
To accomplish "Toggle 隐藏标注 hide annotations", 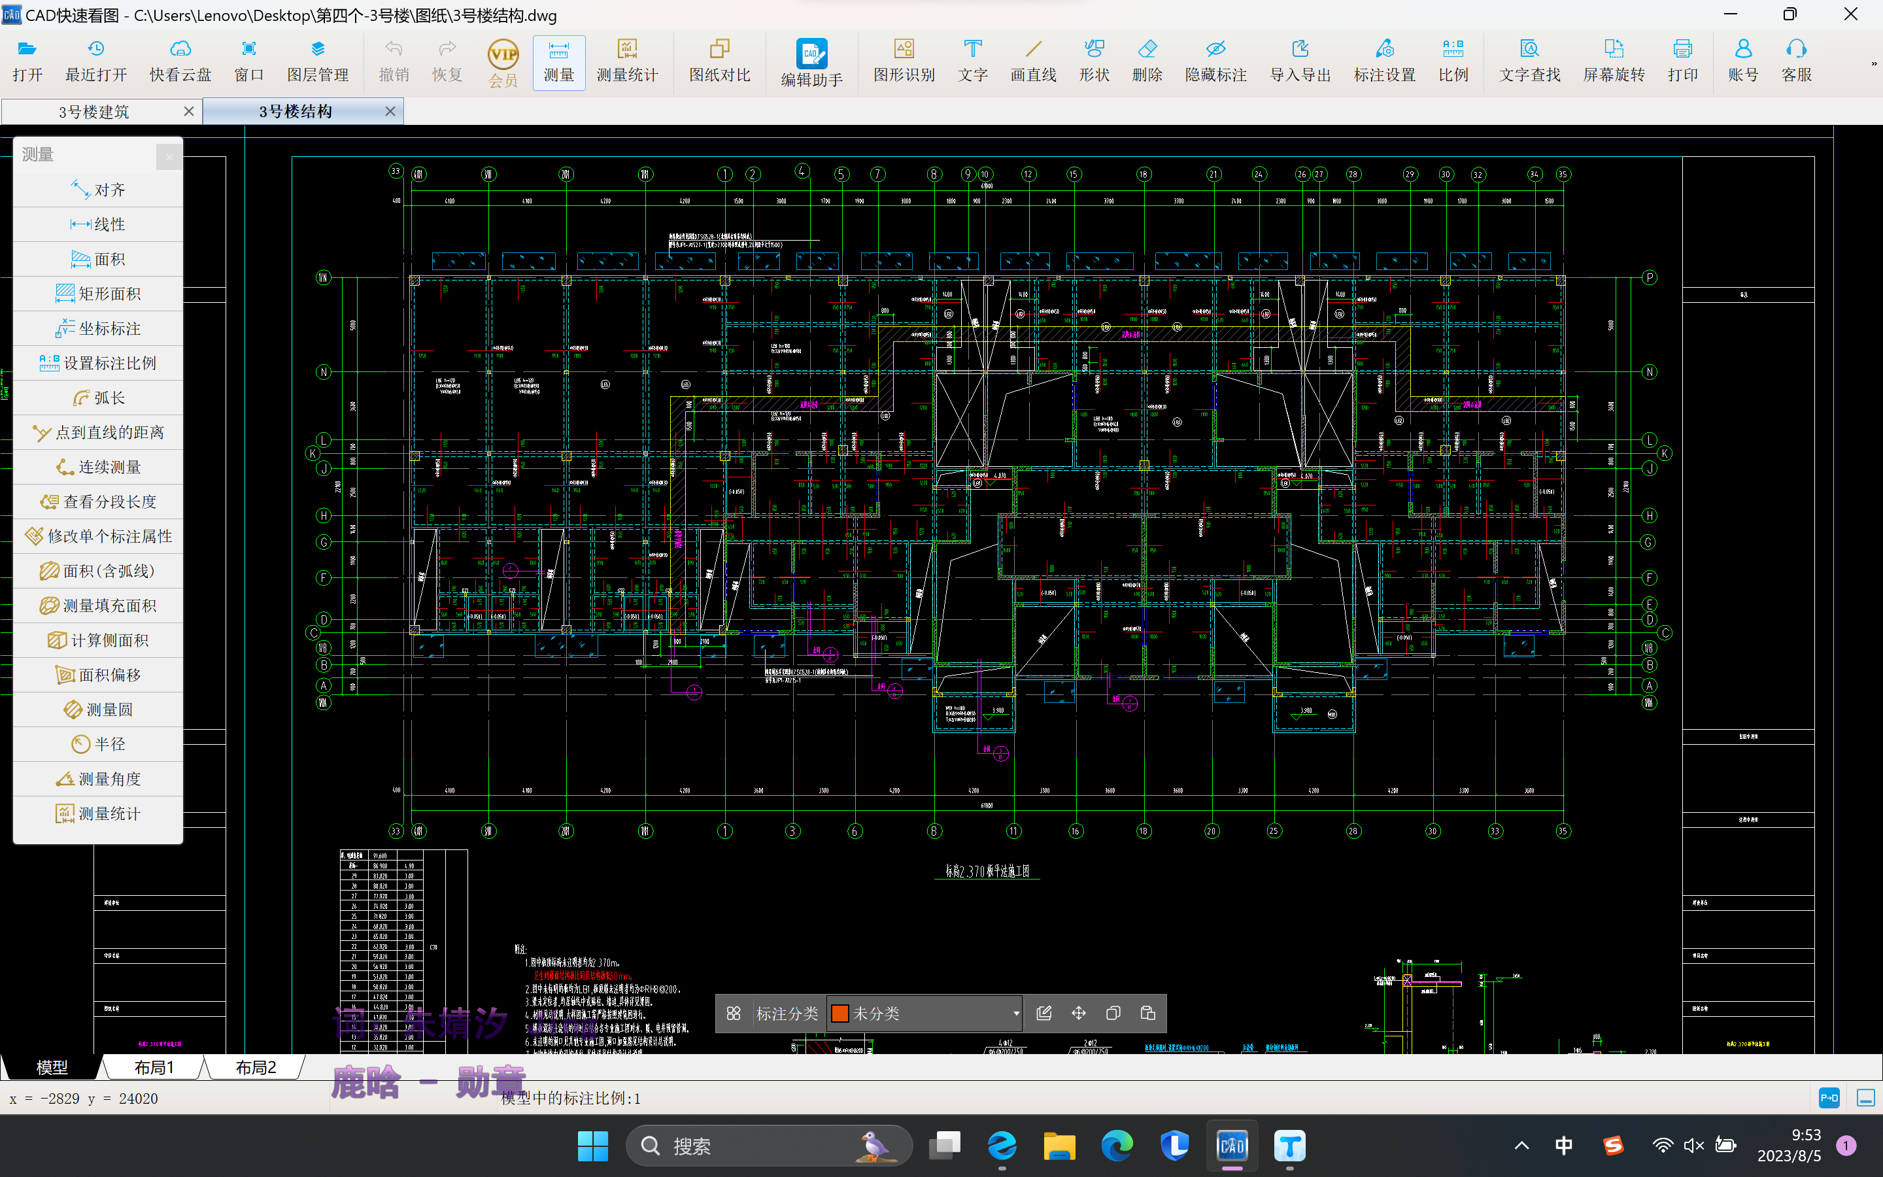I will [1216, 61].
